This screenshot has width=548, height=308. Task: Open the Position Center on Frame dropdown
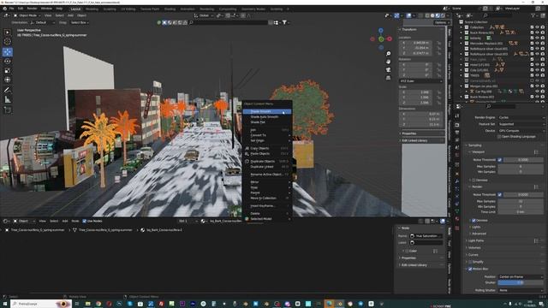point(521,276)
